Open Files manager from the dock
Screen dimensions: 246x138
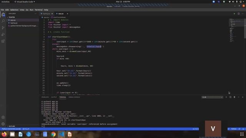point(12,134)
